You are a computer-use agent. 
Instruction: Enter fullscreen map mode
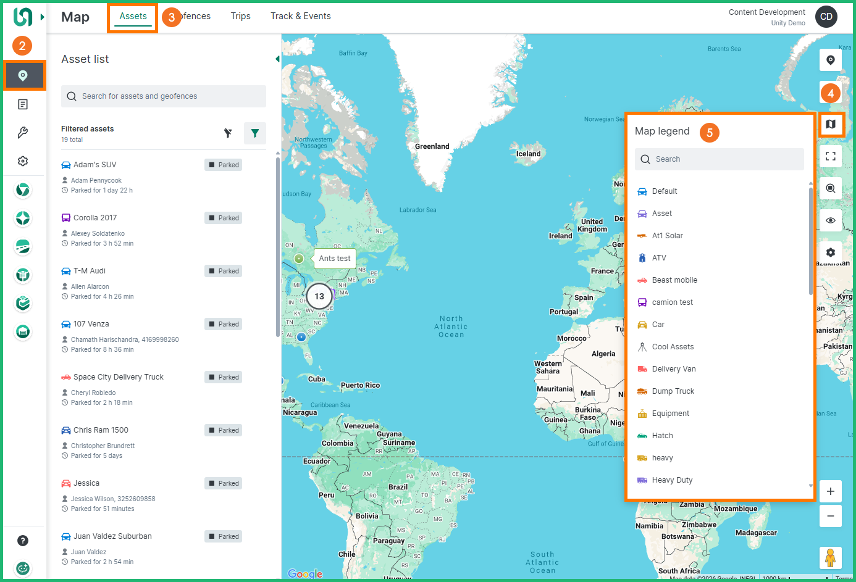[x=831, y=156]
